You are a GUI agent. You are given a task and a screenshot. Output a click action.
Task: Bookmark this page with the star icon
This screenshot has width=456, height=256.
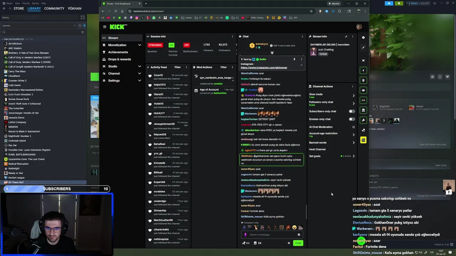click(x=311, y=11)
